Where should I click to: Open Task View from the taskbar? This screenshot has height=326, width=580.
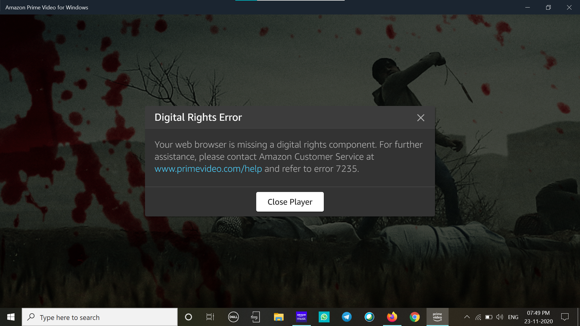tap(210, 317)
